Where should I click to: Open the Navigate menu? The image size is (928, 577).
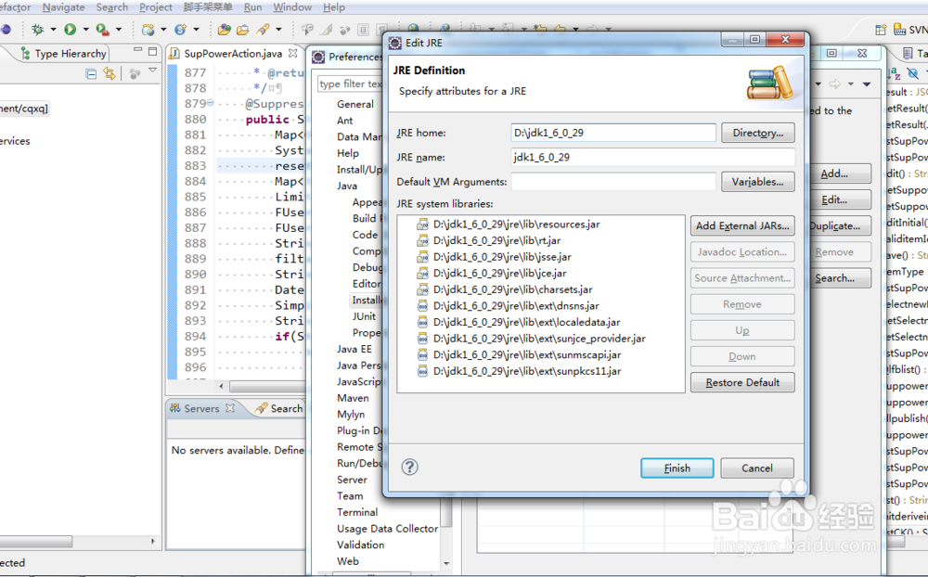63,7
